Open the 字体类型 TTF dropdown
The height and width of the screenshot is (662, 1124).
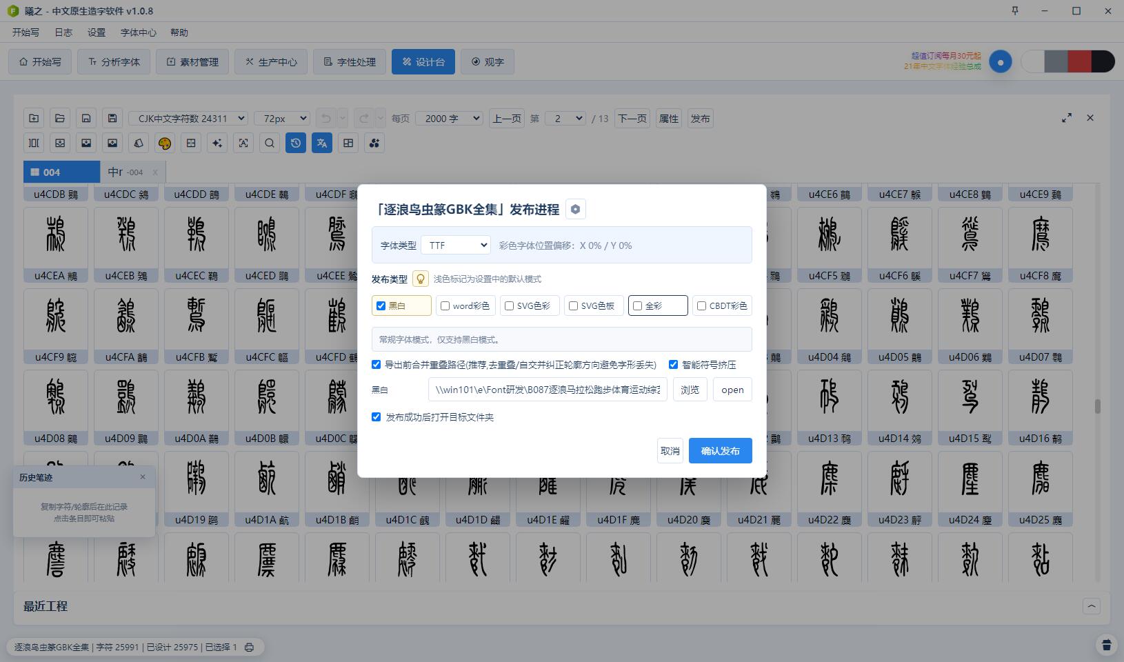[456, 245]
